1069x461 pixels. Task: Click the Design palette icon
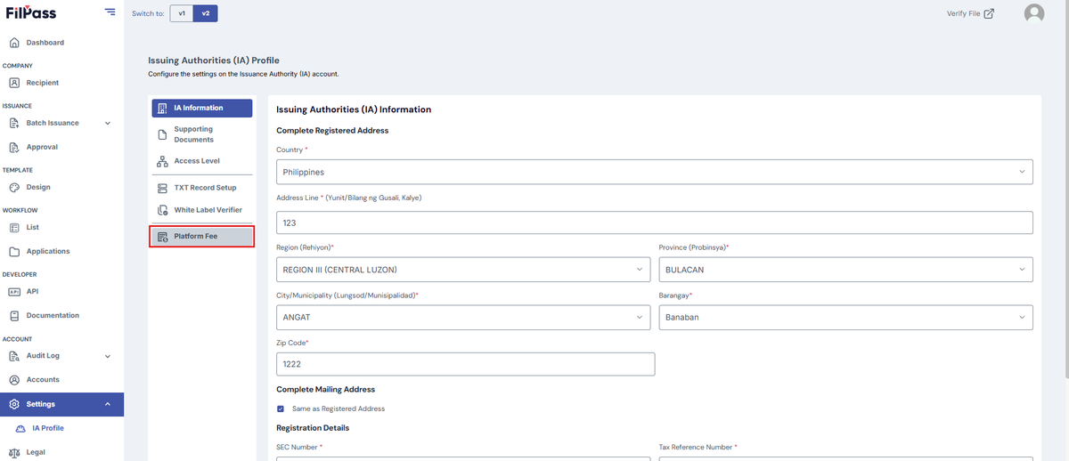coord(14,187)
